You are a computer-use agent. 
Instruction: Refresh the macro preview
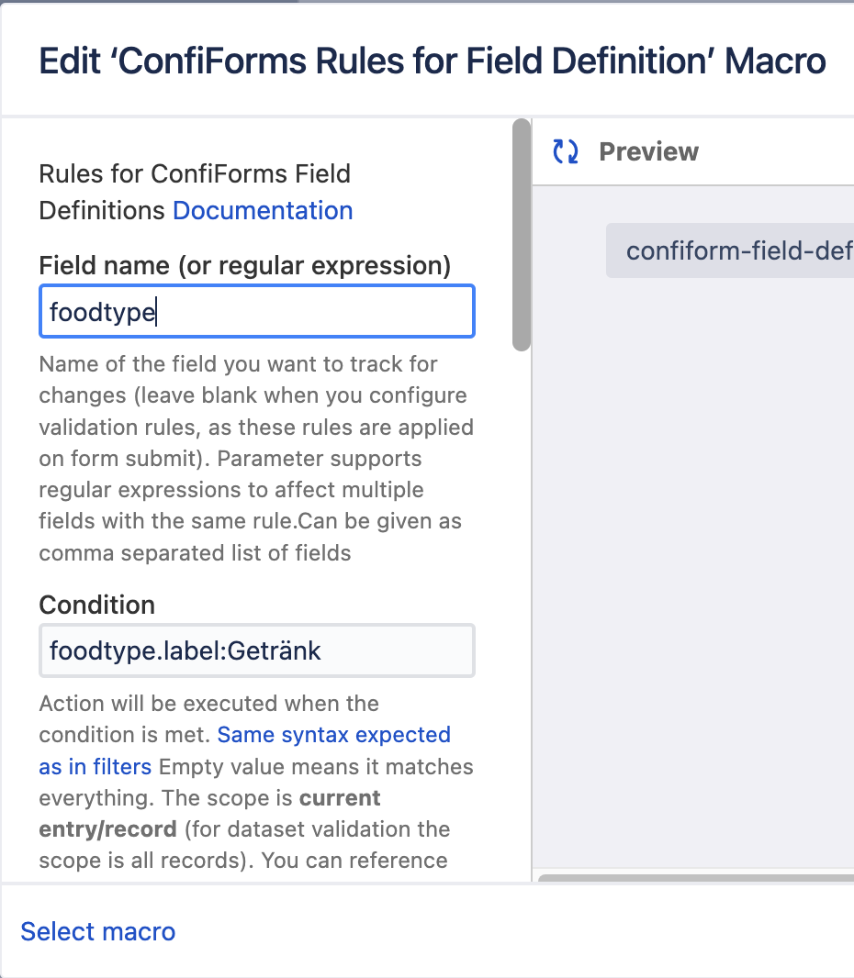pos(566,152)
